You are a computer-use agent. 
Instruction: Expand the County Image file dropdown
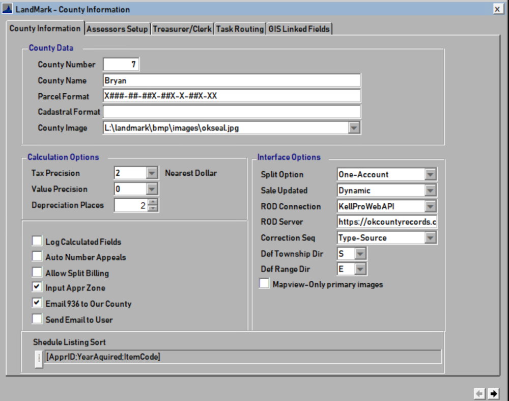pos(354,127)
